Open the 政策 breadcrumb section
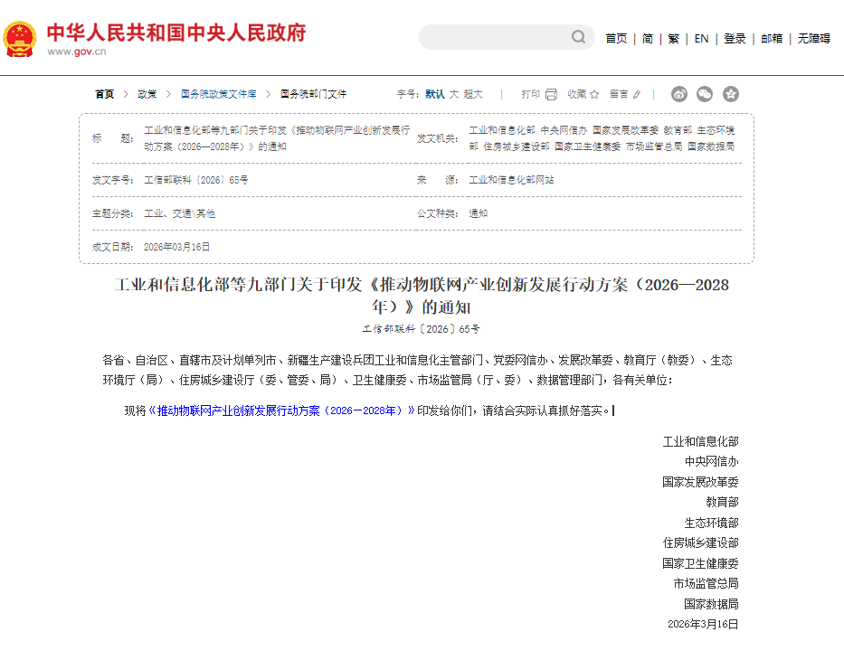This screenshot has height=651, width=844. (147, 93)
